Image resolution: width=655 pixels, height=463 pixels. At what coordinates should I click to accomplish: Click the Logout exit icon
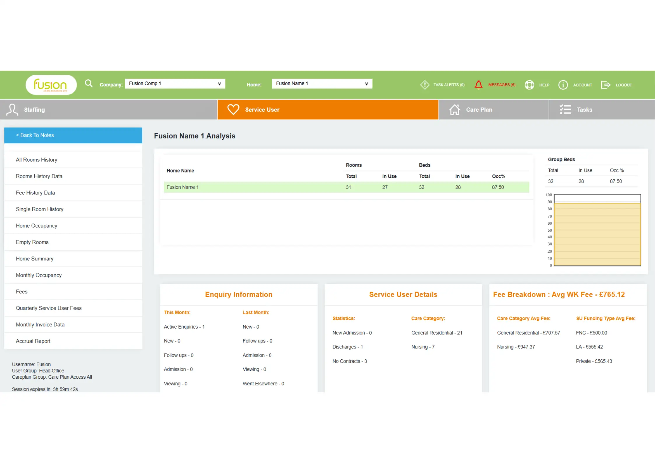pyautogui.click(x=606, y=85)
